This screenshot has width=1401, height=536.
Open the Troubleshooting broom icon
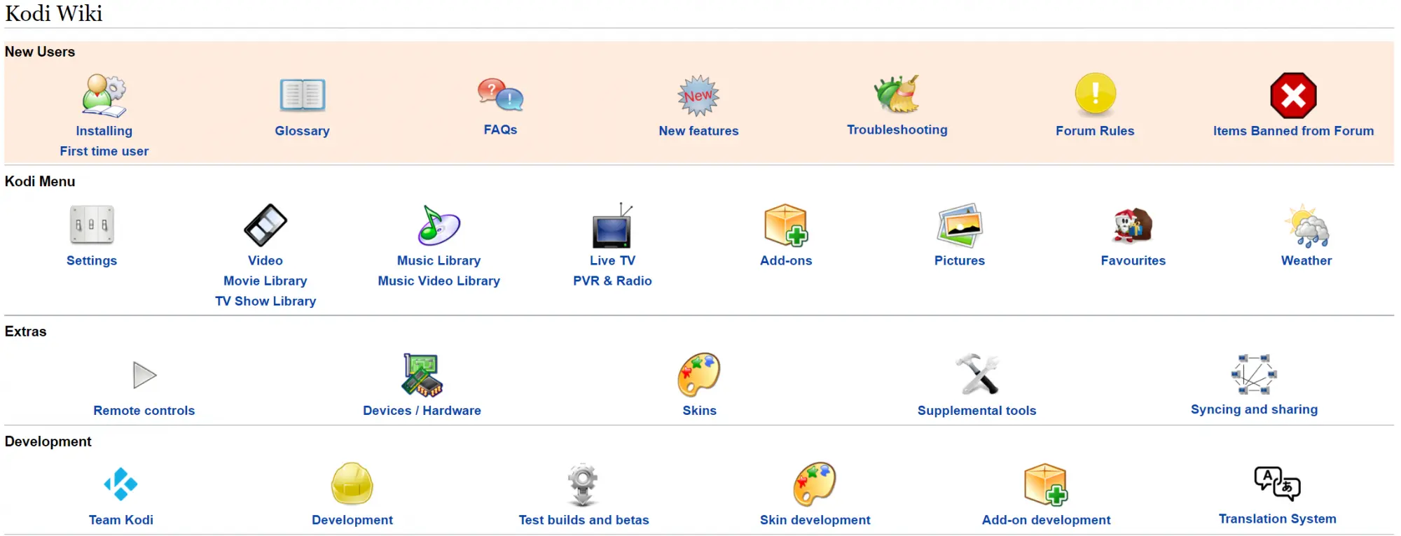click(897, 94)
